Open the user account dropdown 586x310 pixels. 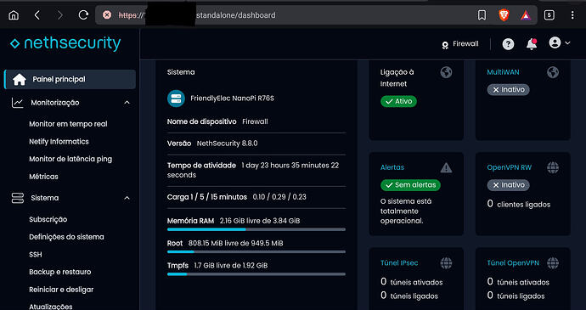pyautogui.click(x=560, y=43)
